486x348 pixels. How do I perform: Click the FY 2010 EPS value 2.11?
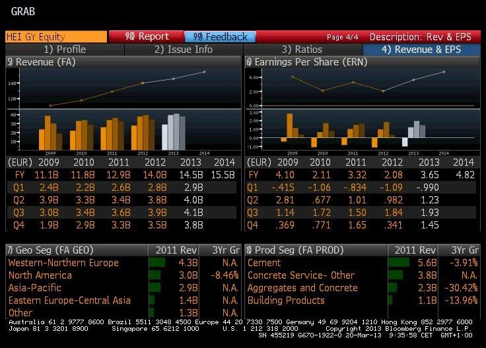(322, 175)
